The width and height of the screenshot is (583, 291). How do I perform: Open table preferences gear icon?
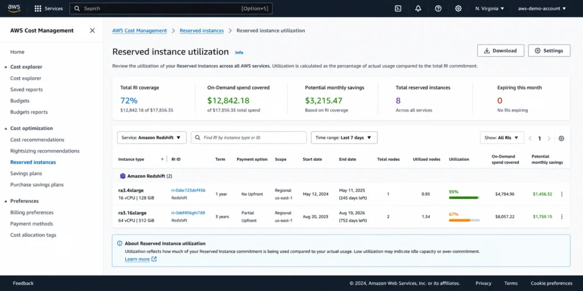(561, 138)
